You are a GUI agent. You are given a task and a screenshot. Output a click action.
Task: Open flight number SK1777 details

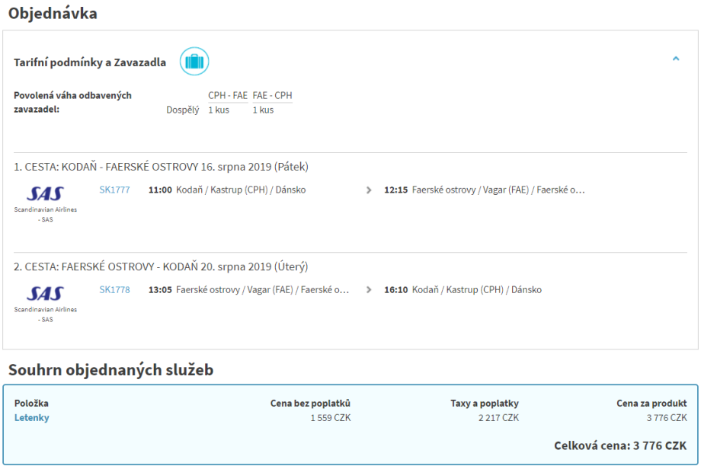114,190
